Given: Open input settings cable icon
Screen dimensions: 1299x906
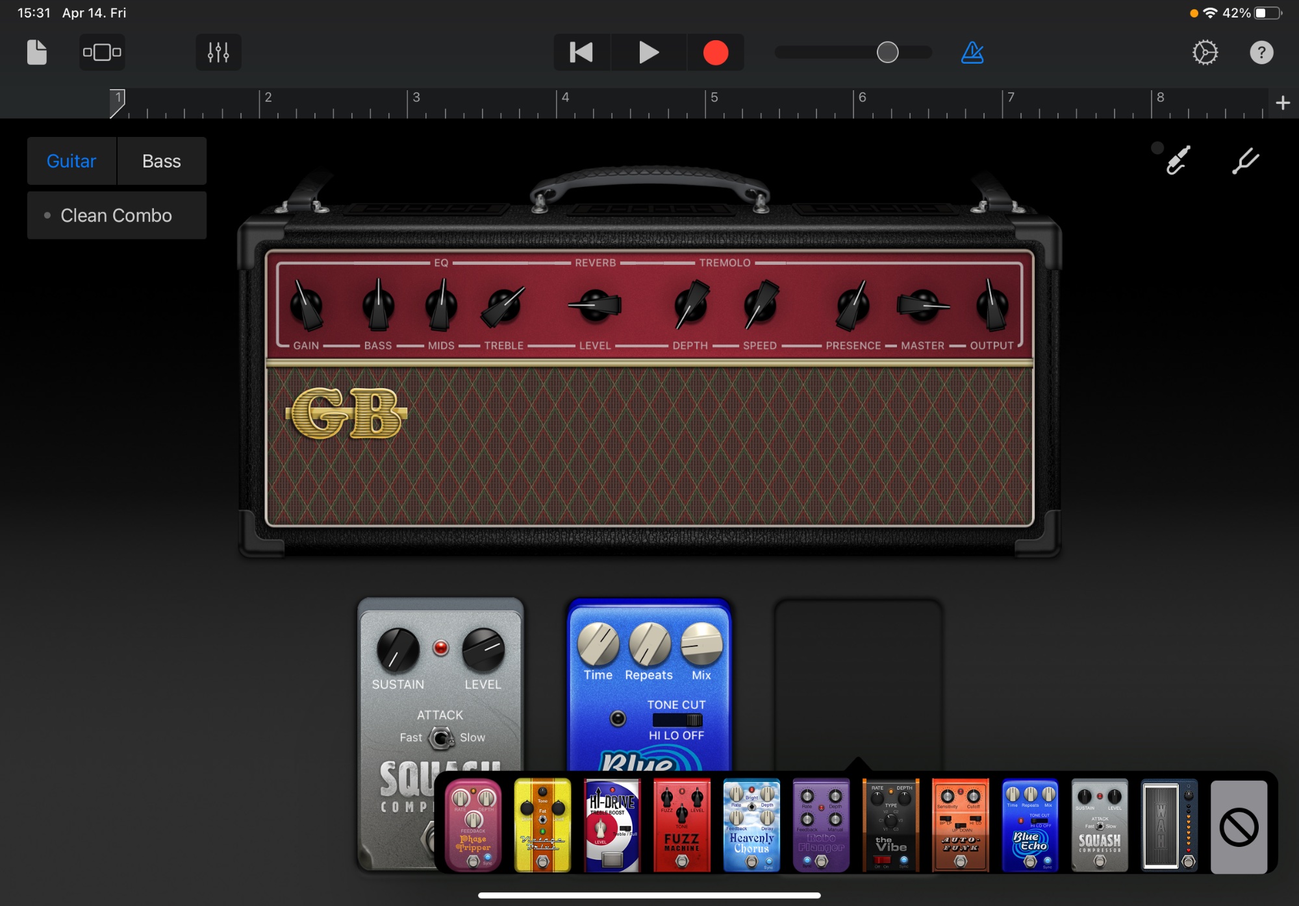Looking at the screenshot, I should point(1178,160).
